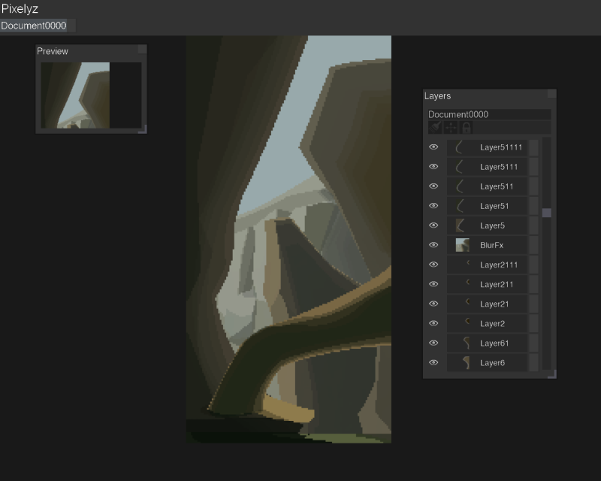The height and width of the screenshot is (481, 601).
Task: Toggle visibility of Layer6
Action: click(x=433, y=362)
